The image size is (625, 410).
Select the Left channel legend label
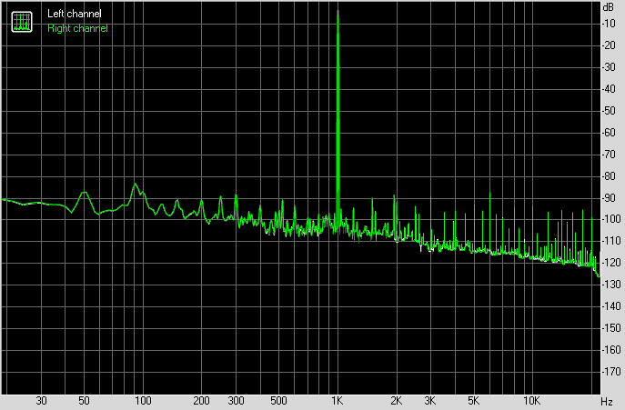click(75, 14)
